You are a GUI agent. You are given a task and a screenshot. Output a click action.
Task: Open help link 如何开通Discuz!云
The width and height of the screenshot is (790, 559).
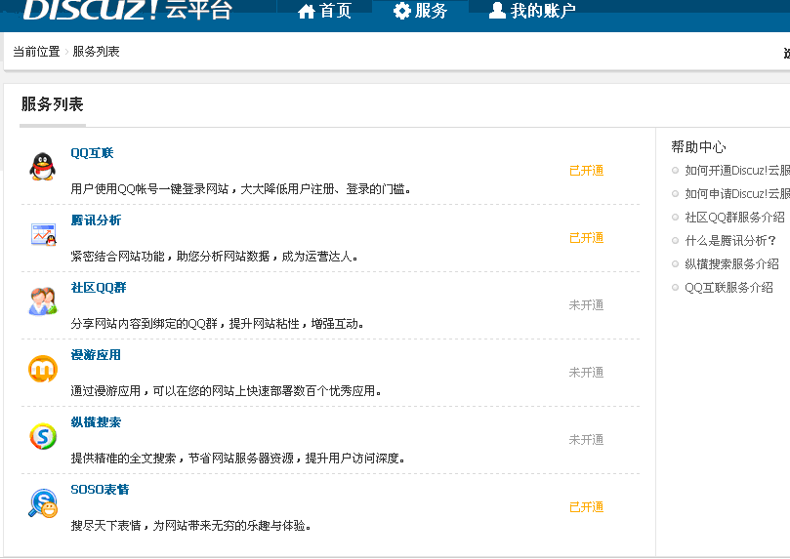737,171
